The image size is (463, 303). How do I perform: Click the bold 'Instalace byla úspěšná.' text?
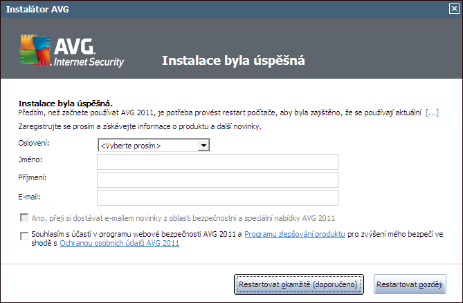66,104
